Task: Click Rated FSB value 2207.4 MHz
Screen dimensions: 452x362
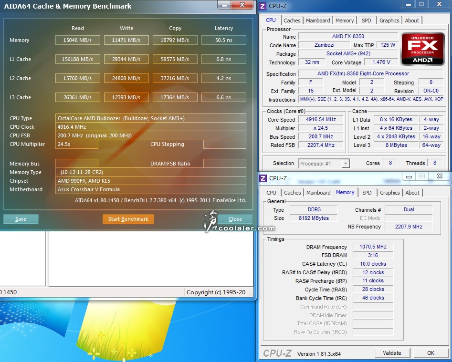Action: 321,145
